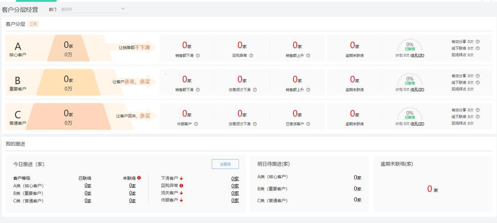Screen dimensions: 497x223
Task: Click 让销售额不下滑 arrow label in row A
Action: tap(134, 48)
